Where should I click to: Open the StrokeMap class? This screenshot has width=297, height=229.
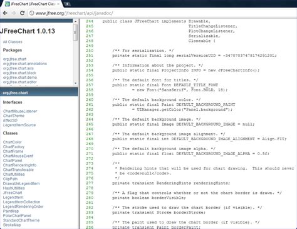tap(12, 225)
